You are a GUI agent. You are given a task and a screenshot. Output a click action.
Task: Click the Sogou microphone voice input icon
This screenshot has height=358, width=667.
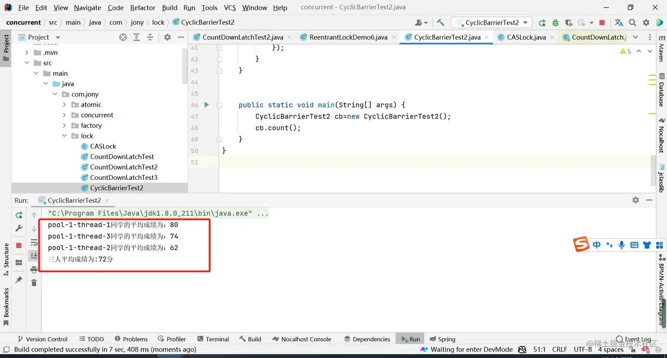point(622,245)
